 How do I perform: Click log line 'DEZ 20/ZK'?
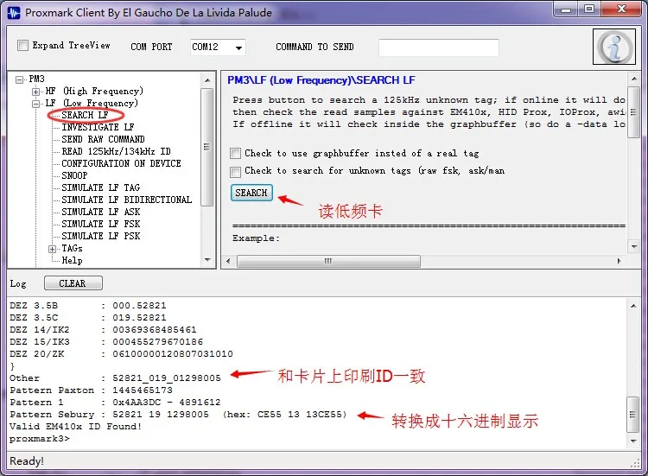tap(121, 353)
